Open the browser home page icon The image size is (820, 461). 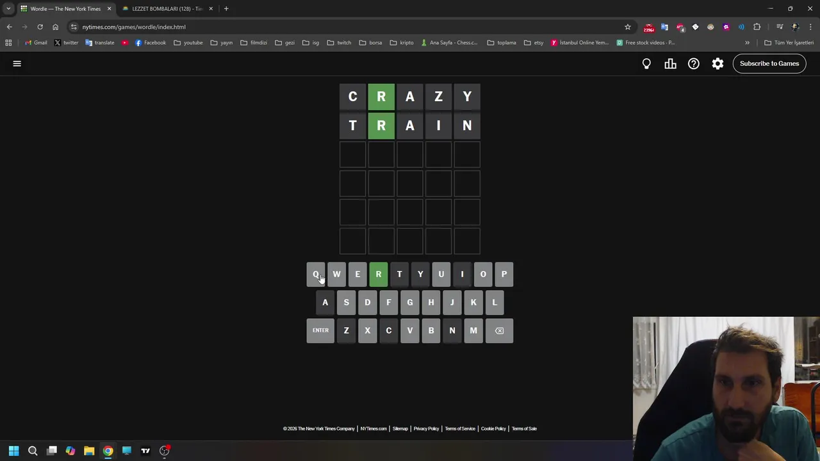point(55,27)
